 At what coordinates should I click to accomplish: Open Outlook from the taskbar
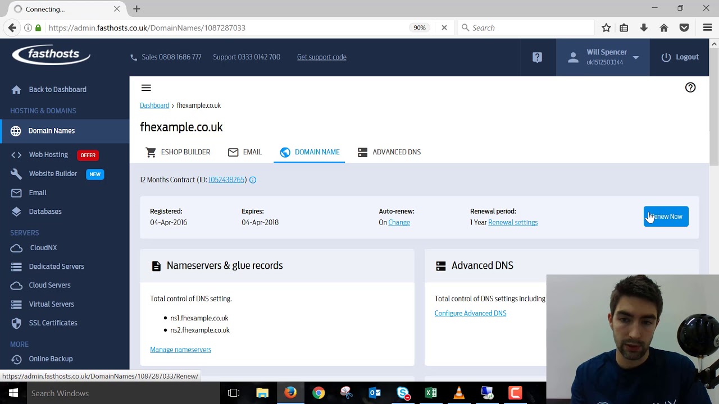[375, 393]
